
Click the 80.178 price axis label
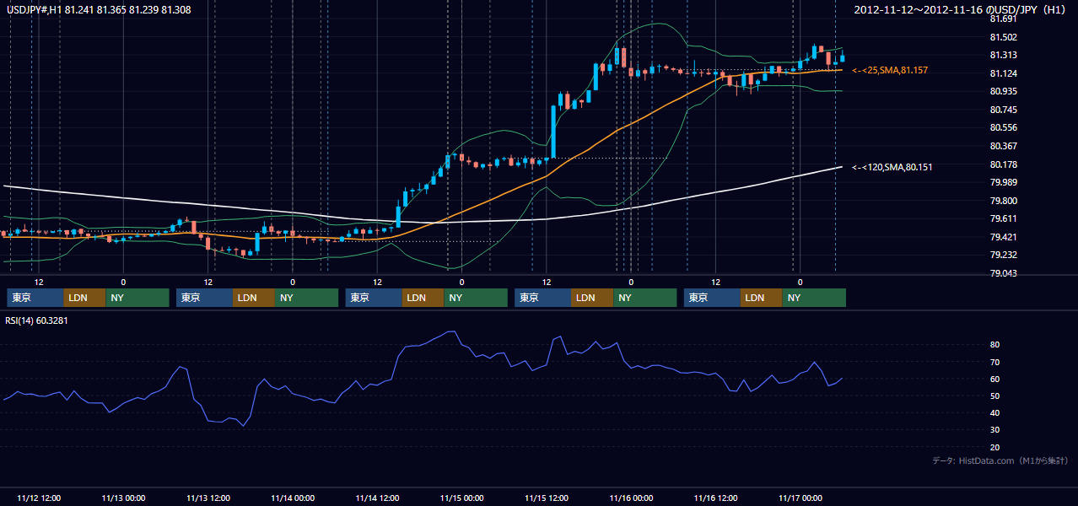[x=1002, y=164]
